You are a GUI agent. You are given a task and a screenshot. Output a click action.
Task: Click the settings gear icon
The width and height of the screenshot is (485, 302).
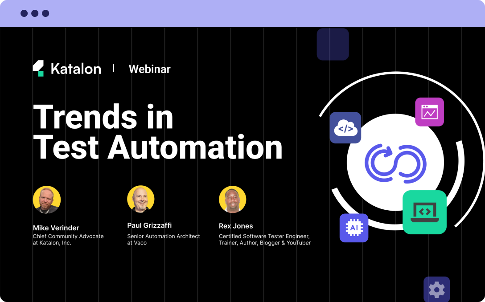(436, 290)
